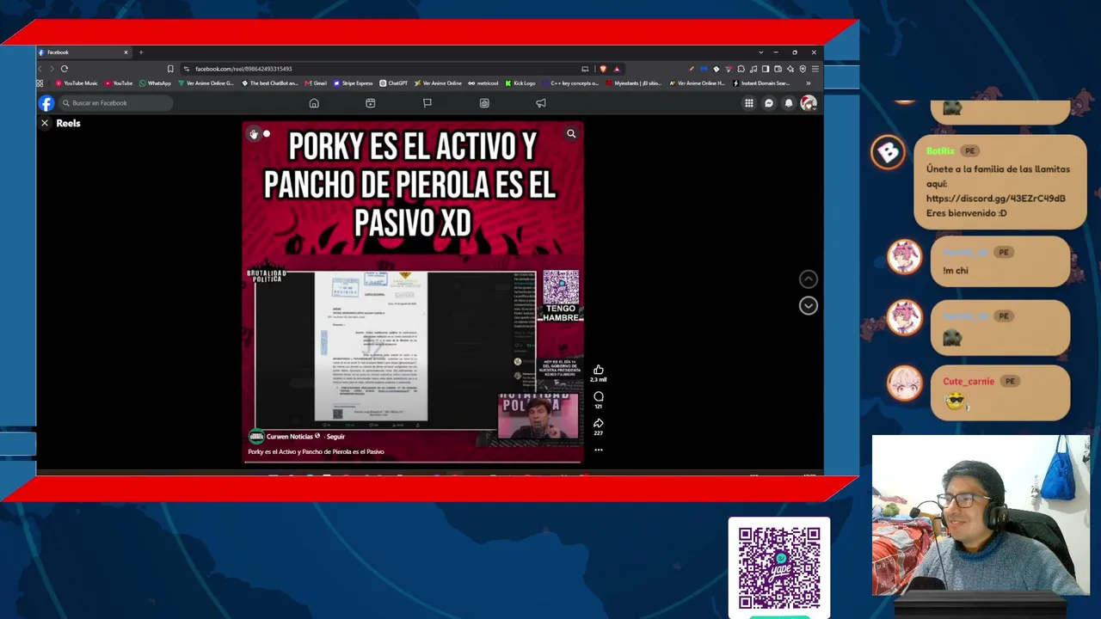Click the Brave Shields lion icon
1101x619 pixels.
click(603, 69)
